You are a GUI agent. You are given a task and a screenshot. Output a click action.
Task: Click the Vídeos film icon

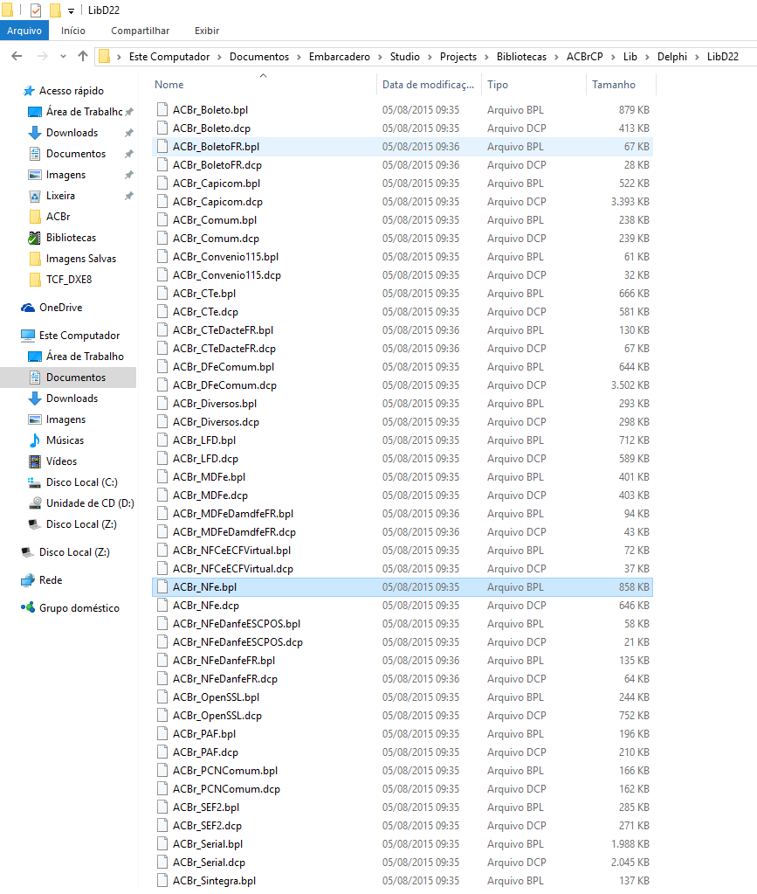(x=35, y=461)
